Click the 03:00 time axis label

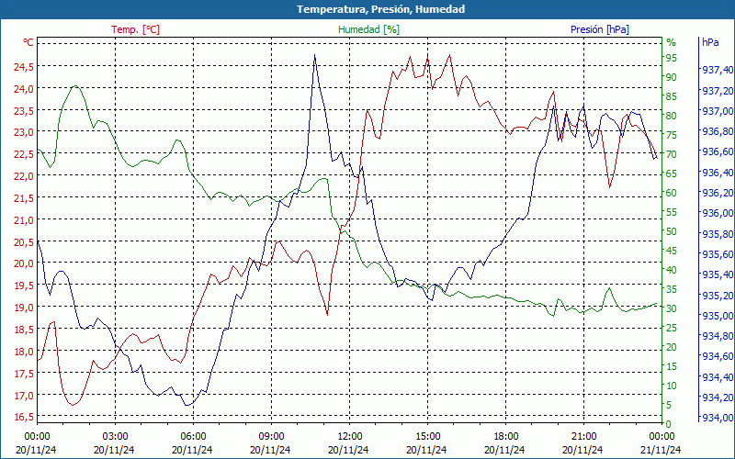(114, 435)
